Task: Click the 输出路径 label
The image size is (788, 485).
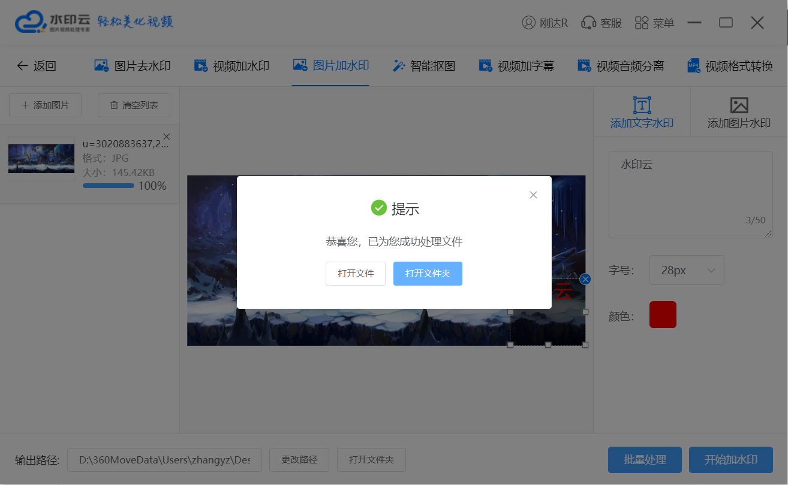Action: click(37, 460)
